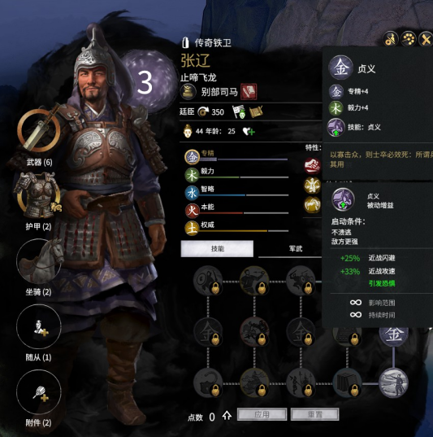This screenshot has height=437, width=433.
Task: Click the up arrow next to 点数
Action: [227, 416]
